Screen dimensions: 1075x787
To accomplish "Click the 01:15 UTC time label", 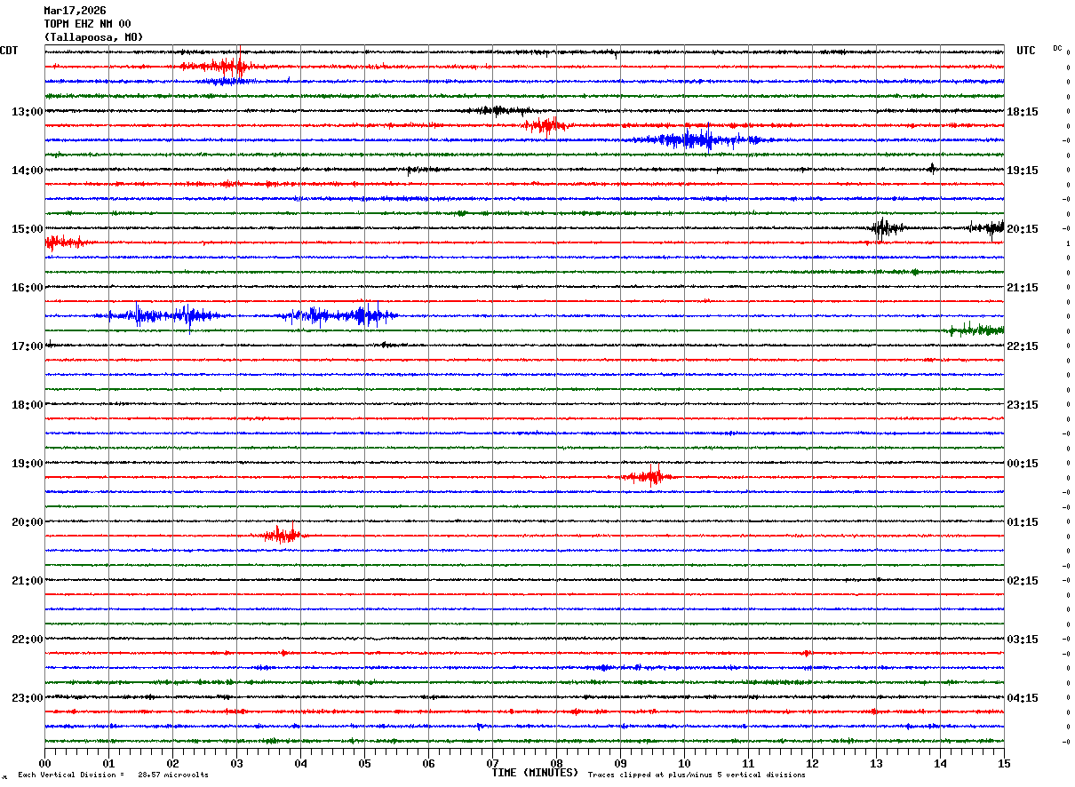I will [x=1023, y=522].
